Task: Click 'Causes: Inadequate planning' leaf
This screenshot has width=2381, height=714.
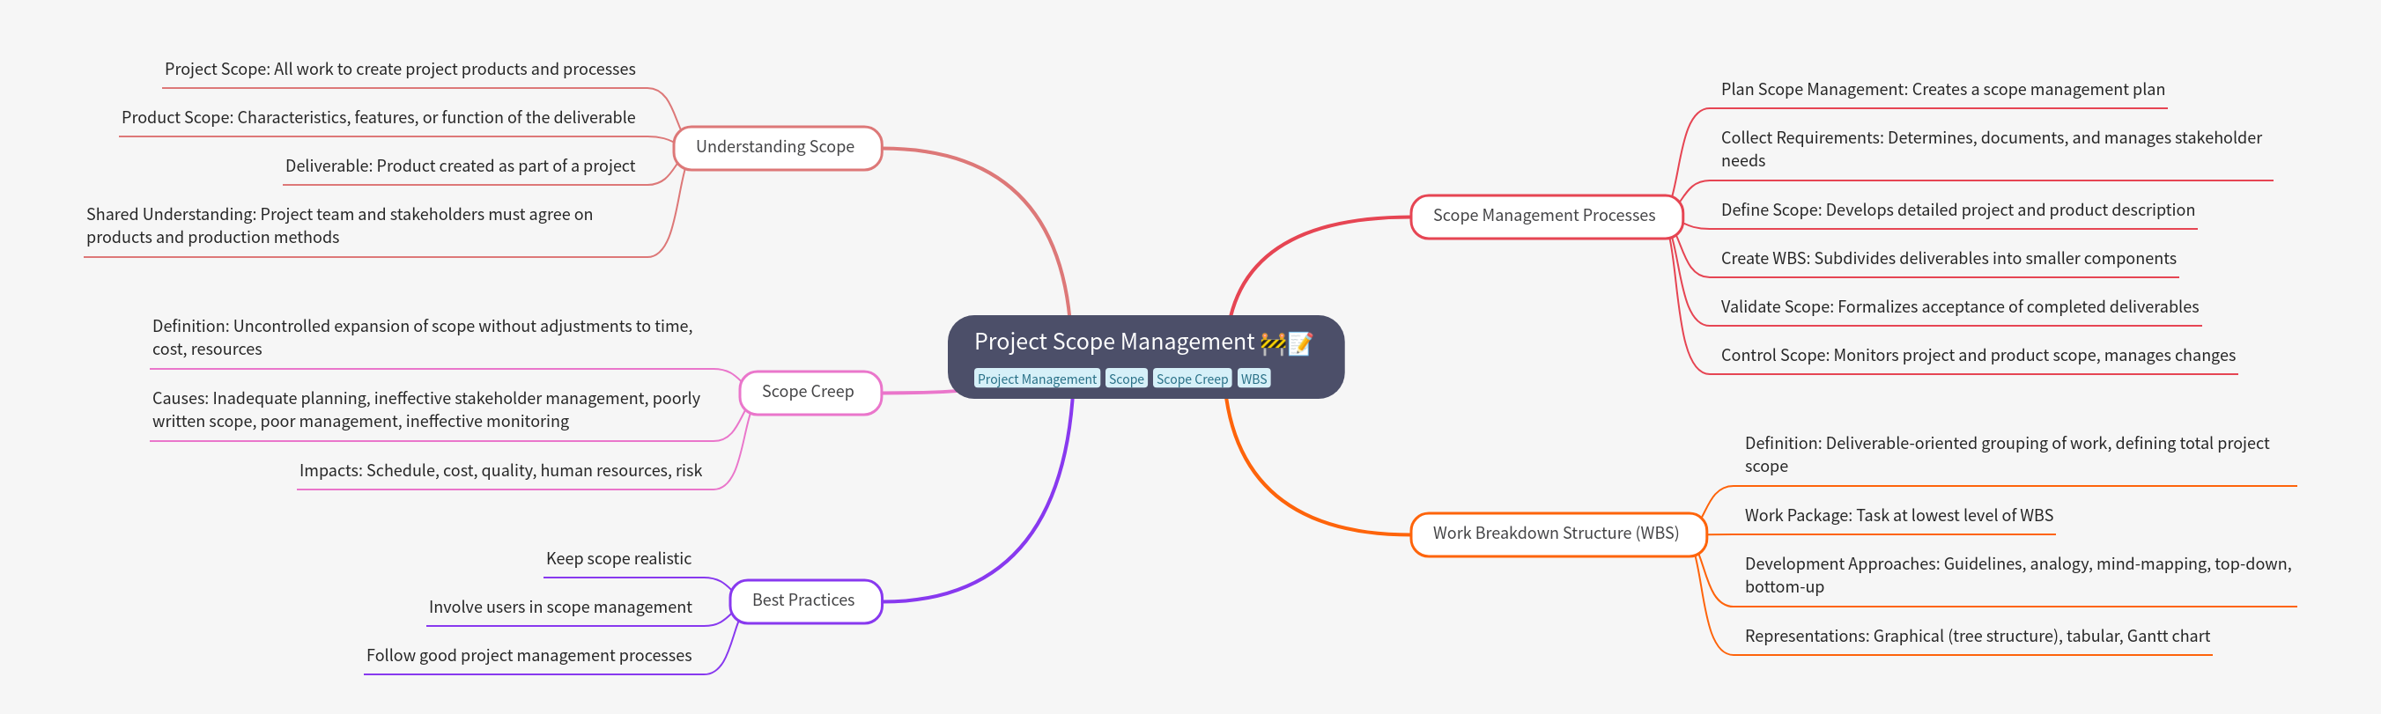Action: [426, 409]
